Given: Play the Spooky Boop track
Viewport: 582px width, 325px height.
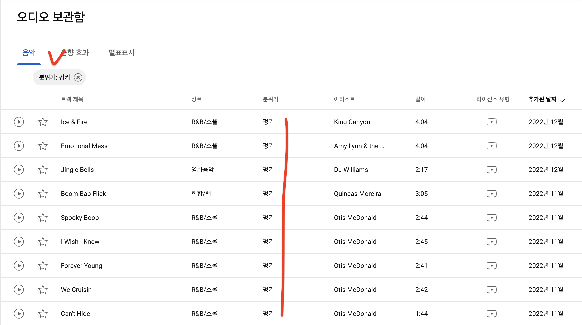Looking at the screenshot, I should (19, 218).
